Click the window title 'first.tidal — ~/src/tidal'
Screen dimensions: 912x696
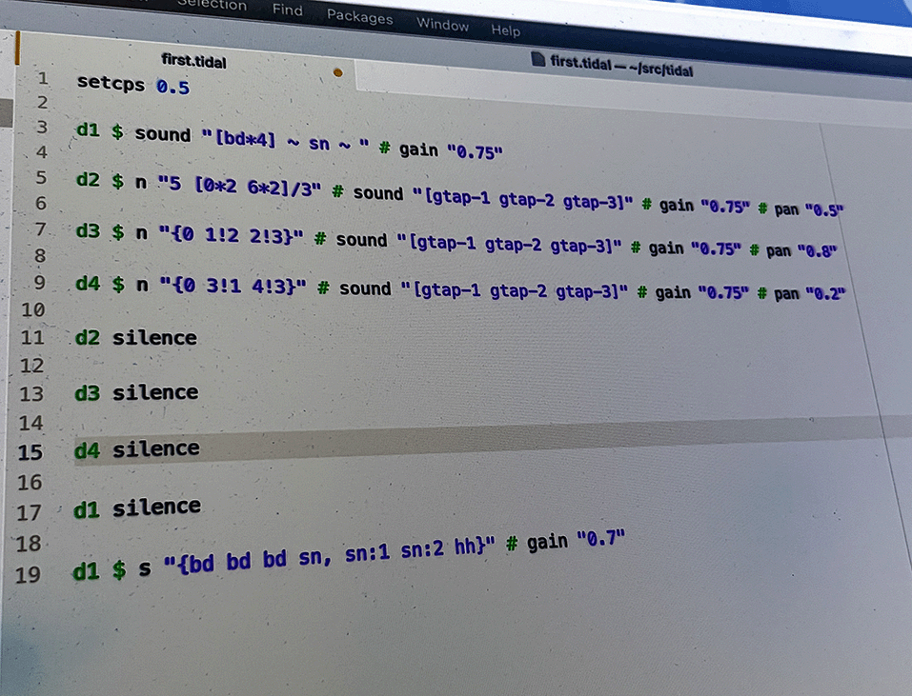[621, 67]
